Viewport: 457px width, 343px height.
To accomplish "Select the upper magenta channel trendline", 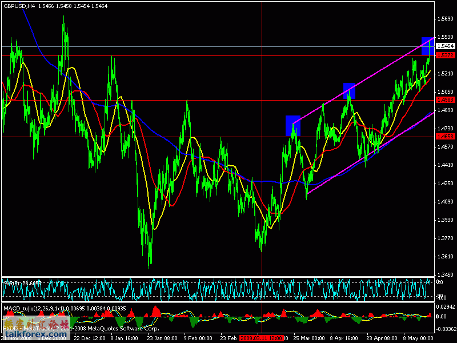I will click(364, 80).
